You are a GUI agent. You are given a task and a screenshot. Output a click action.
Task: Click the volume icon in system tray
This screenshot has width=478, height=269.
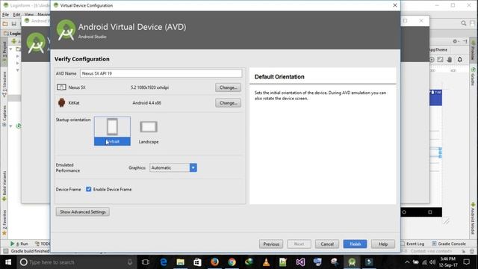pos(432,262)
